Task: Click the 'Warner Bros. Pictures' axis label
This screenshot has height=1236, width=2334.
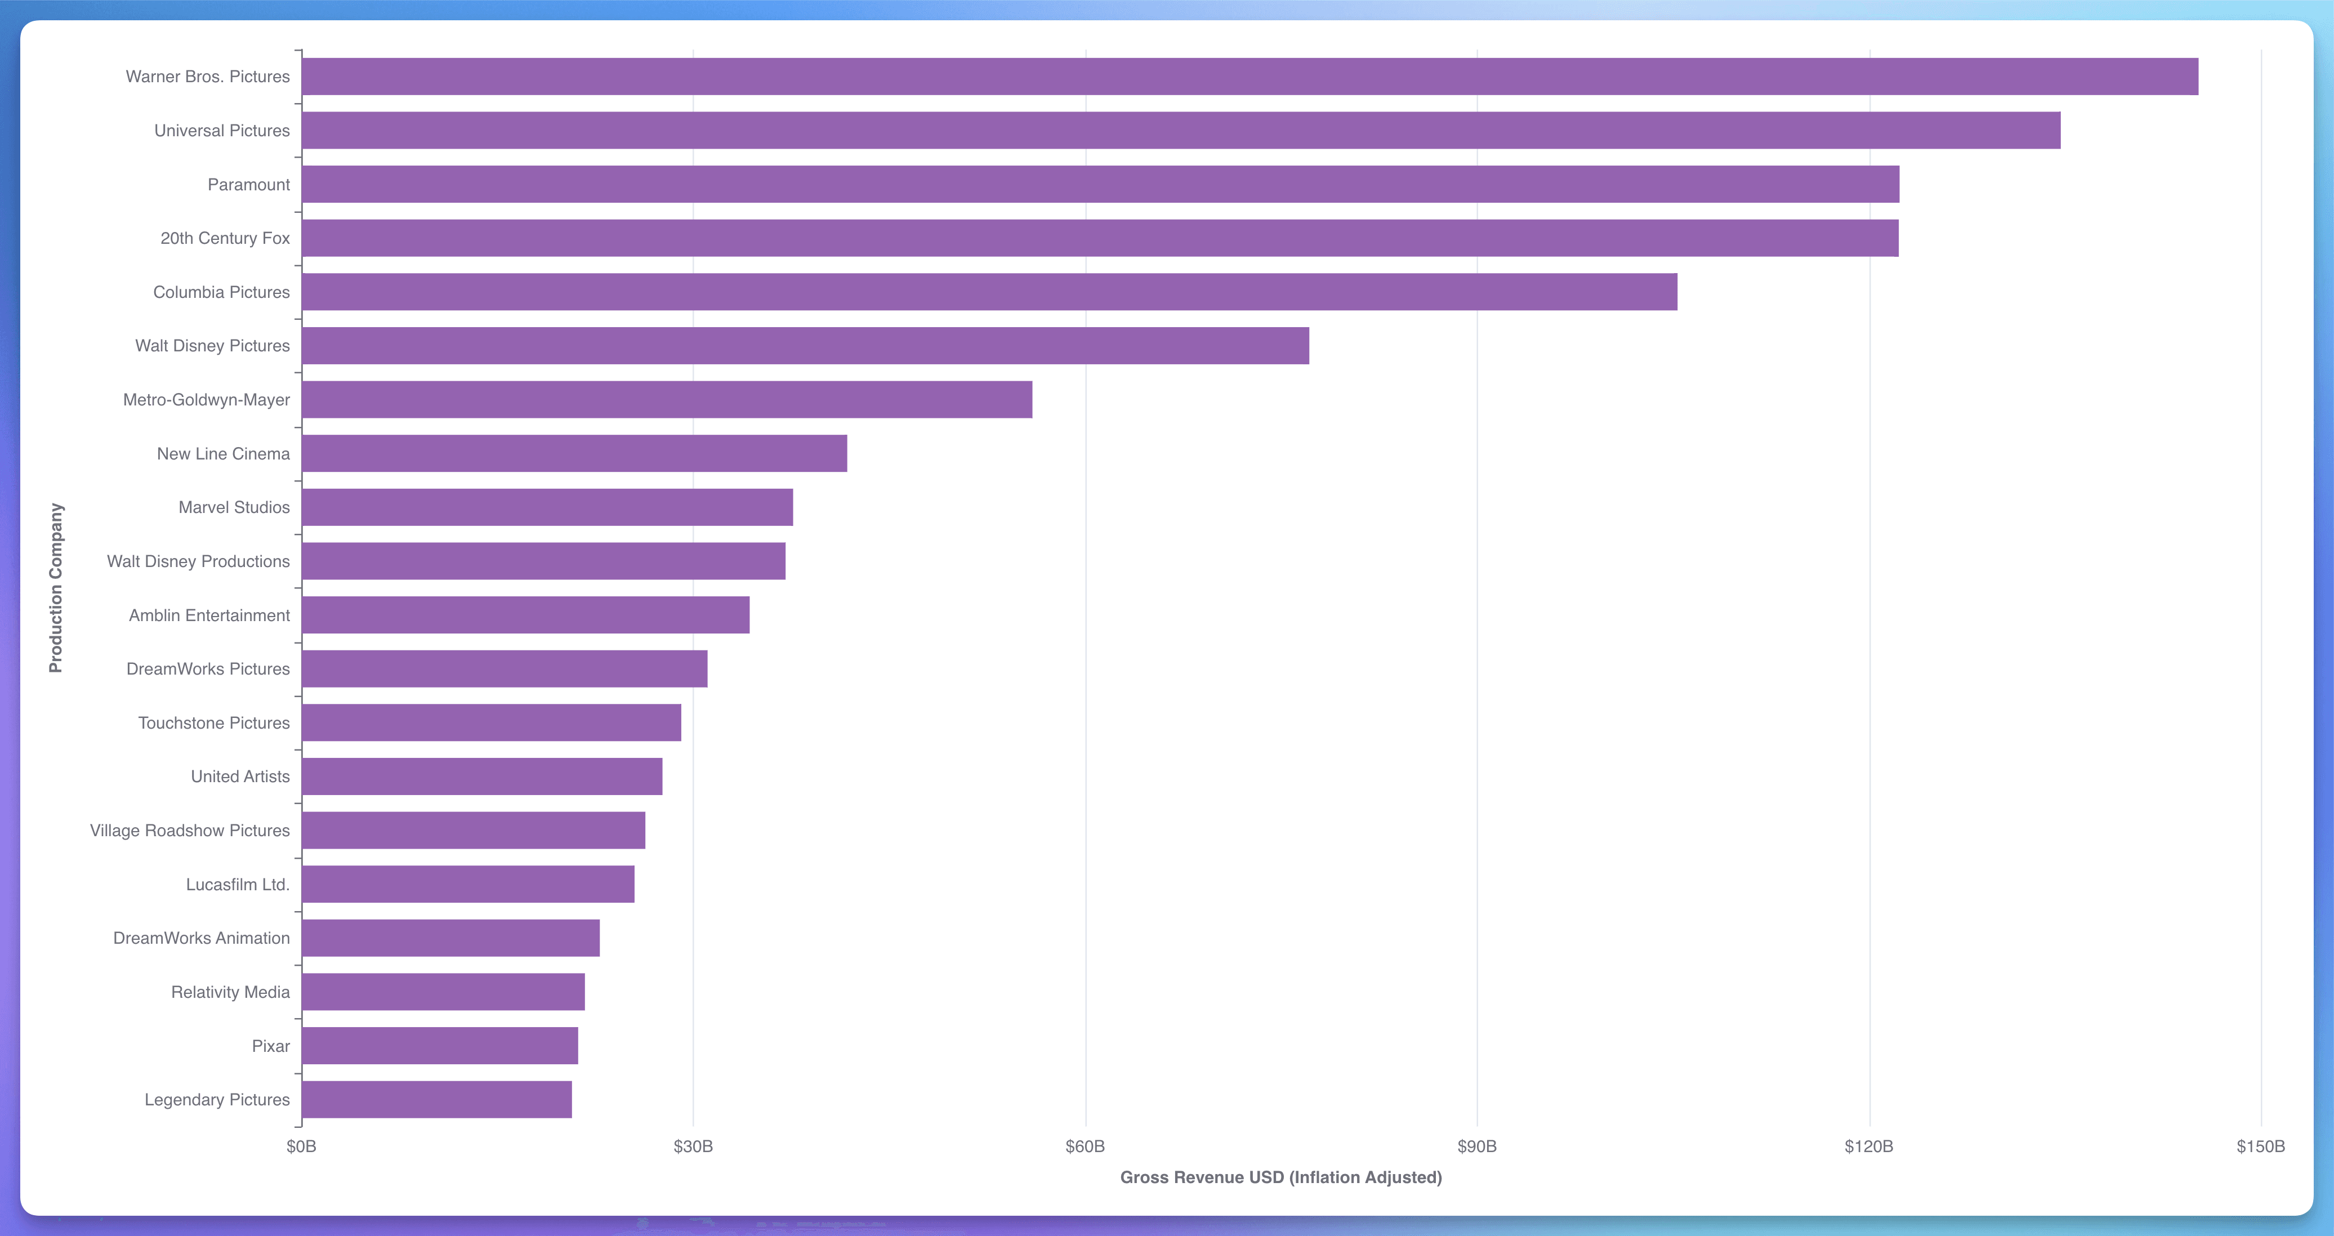Action: coord(207,77)
